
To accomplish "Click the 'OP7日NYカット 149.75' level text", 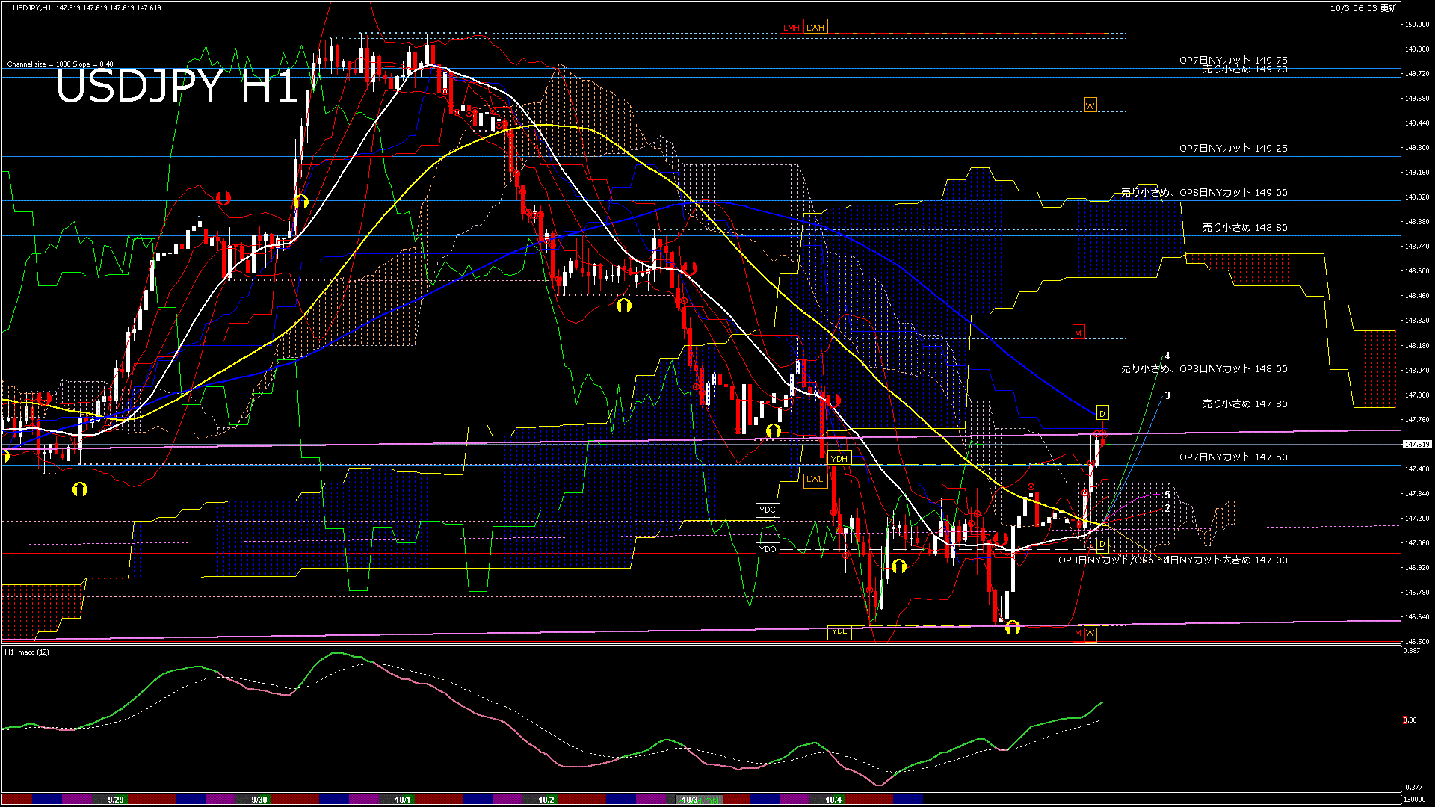I will click(x=1233, y=60).
